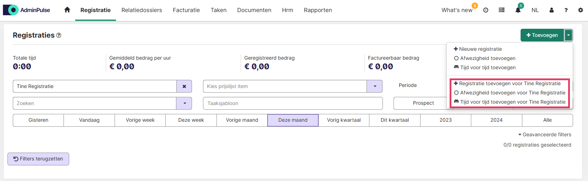
Task: Open the Registratie tab
Action: click(x=95, y=10)
